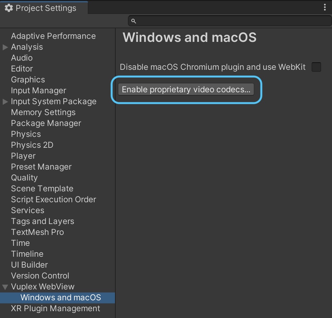Select Tags and Layers
Viewport: 332px width, 318px height.
(43, 221)
